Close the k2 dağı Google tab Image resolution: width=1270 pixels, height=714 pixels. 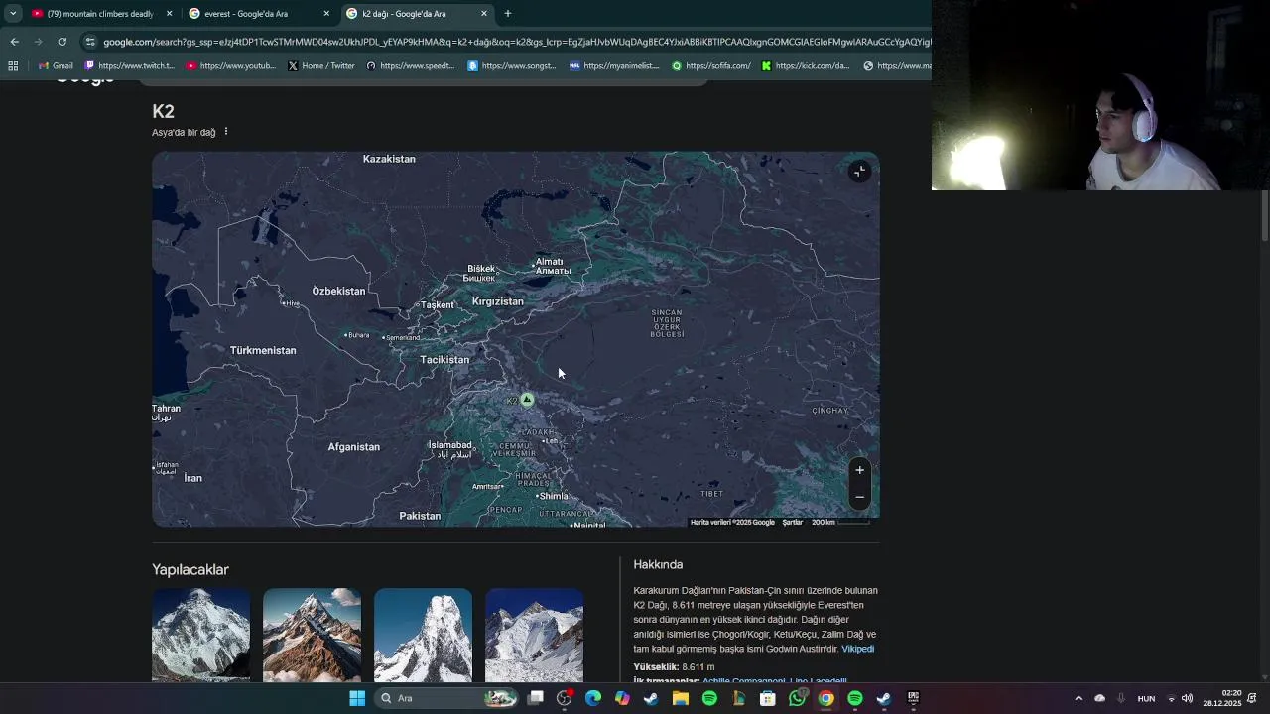[484, 14]
